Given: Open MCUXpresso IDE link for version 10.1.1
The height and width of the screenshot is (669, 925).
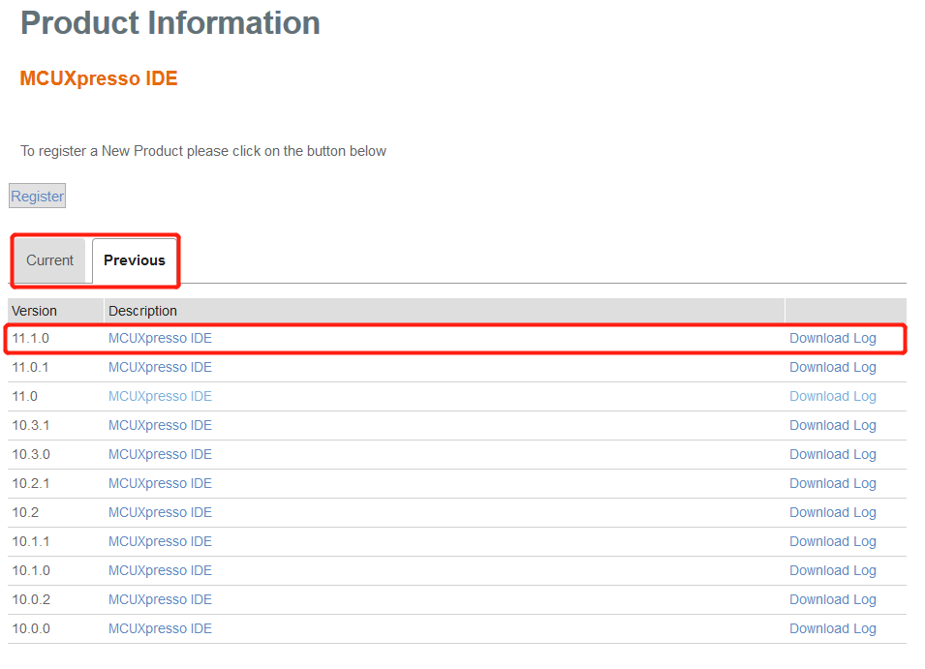Looking at the screenshot, I should (160, 541).
